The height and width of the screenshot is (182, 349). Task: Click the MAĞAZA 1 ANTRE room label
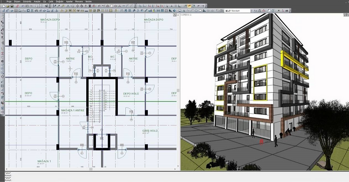tap(73, 110)
